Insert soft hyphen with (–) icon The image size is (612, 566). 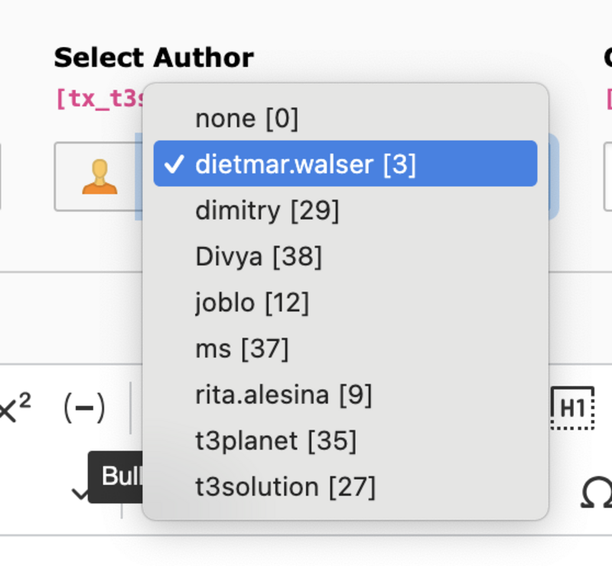[84, 408]
